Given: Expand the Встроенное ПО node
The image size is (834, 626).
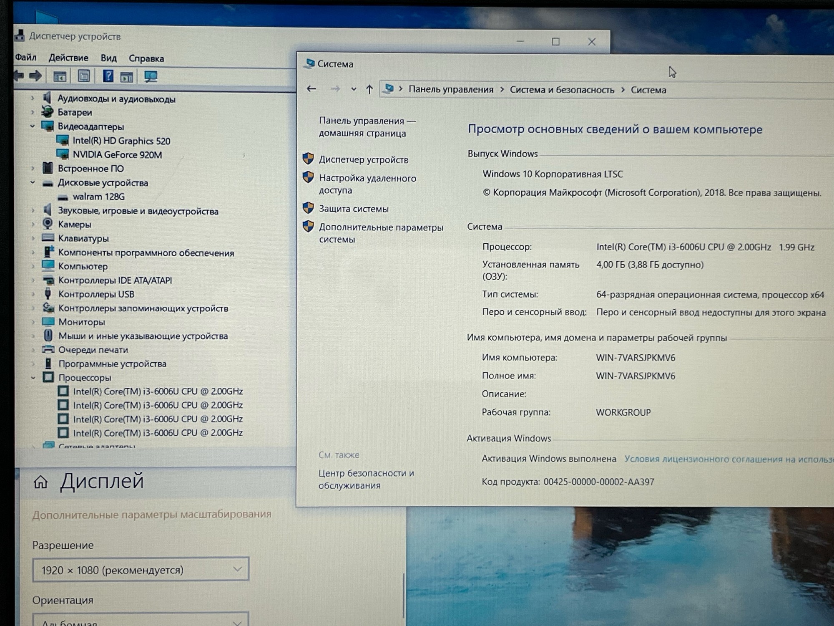Looking at the screenshot, I should click(33, 169).
